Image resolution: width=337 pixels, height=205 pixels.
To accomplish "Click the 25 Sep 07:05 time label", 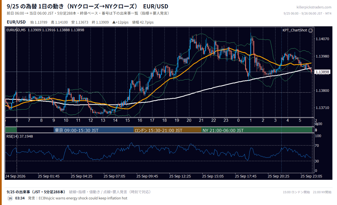I will coord(114,176).
